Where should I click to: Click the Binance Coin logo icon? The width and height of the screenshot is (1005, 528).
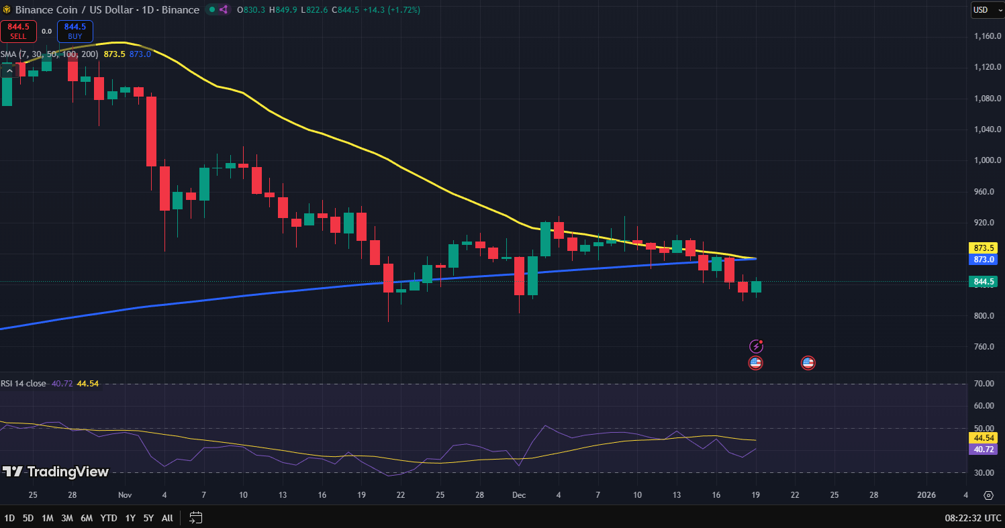(x=7, y=9)
